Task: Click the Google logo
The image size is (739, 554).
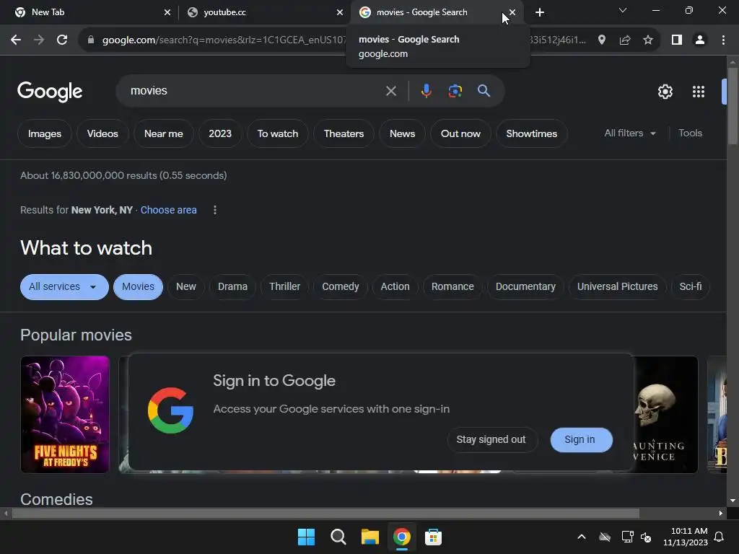Action: tap(50, 92)
